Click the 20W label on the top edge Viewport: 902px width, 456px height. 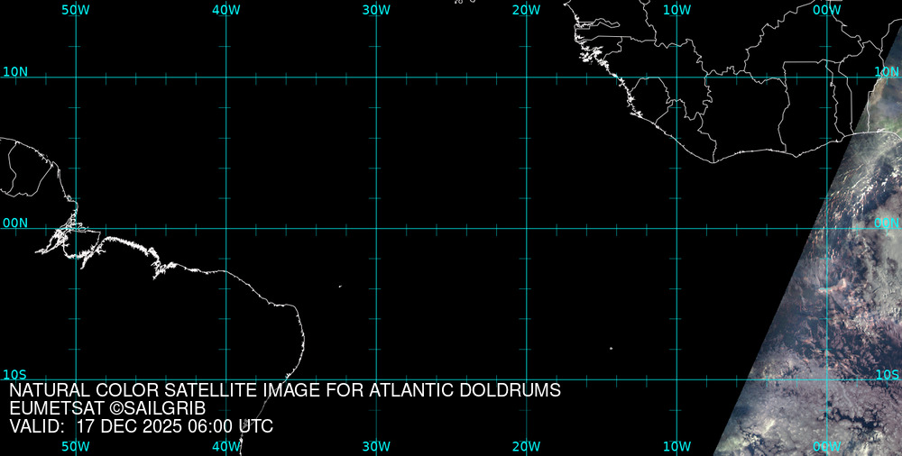pos(526,10)
